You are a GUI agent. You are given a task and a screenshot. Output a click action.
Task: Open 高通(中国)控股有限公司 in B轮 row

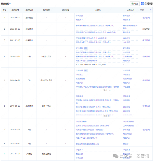point(86,138)
